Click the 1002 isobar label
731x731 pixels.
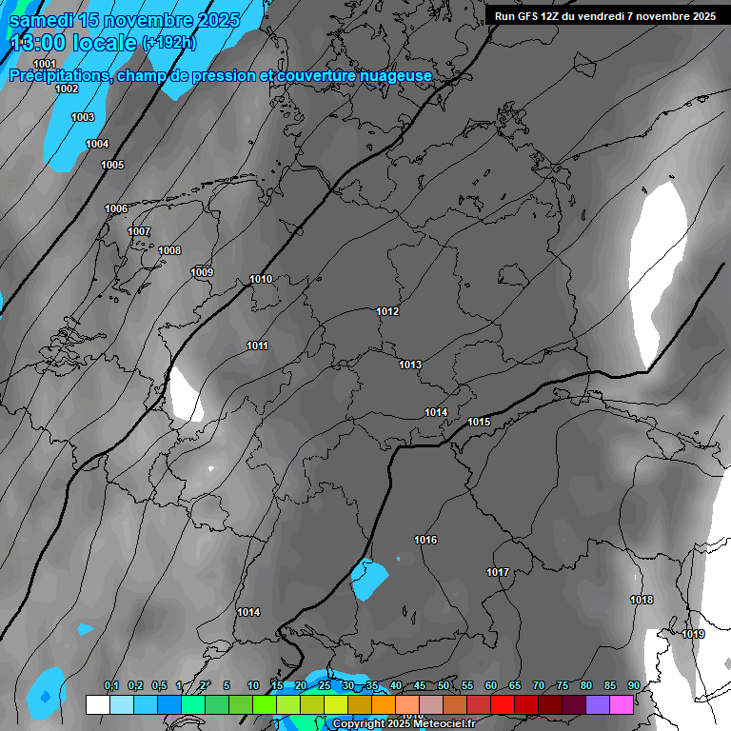coord(67,89)
